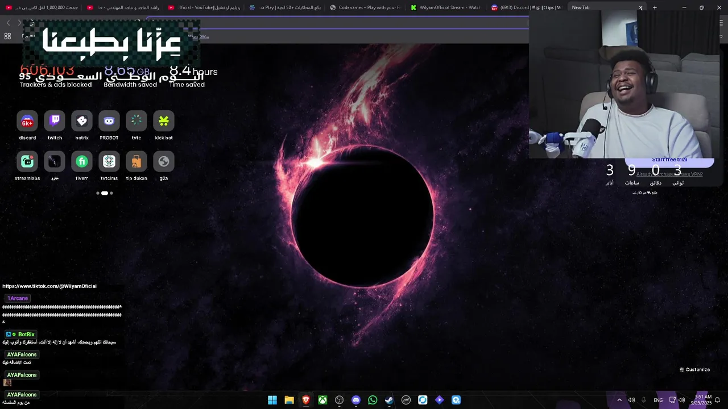Select the last page indicator dot
This screenshot has height=409, width=728.
[x=111, y=193]
